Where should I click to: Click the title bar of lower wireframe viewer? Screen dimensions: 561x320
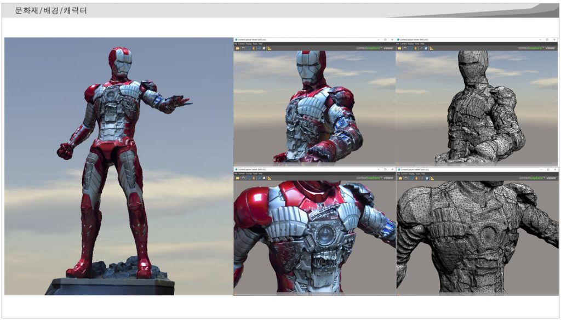[x=477, y=169]
